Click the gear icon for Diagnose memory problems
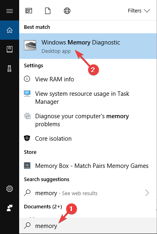 click(x=27, y=116)
